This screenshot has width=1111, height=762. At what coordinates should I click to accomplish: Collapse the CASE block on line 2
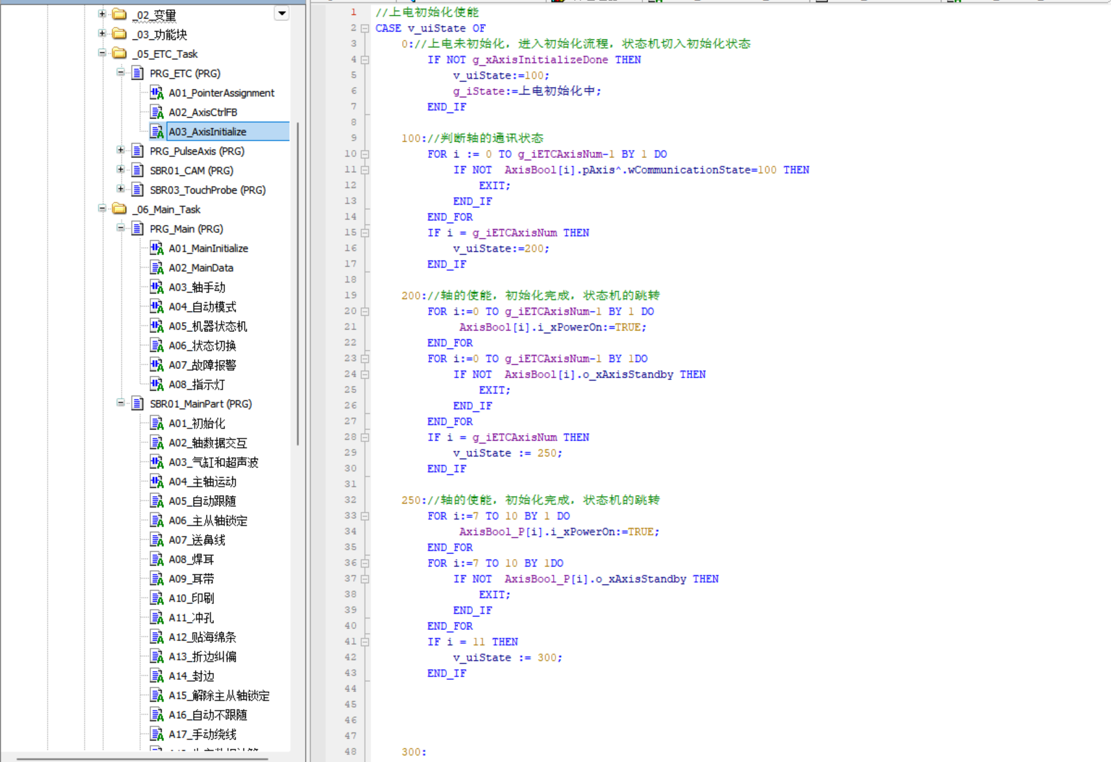pyautogui.click(x=365, y=28)
